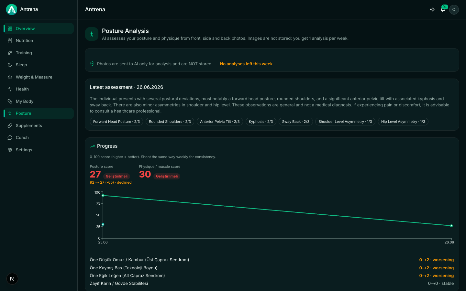The width and height of the screenshot is (466, 291).
Task: Select the Overview menu item
Action: click(x=39, y=28)
